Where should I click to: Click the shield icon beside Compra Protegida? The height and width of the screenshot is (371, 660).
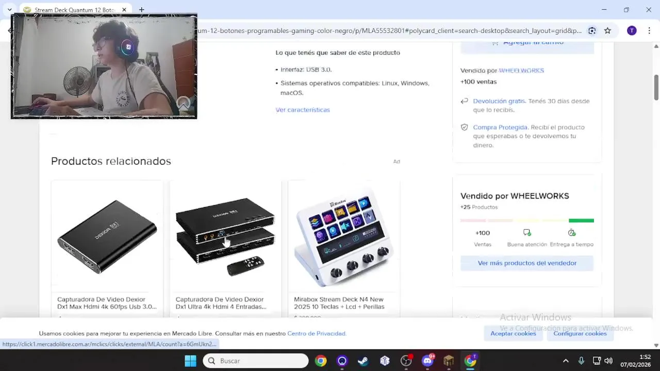click(464, 127)
